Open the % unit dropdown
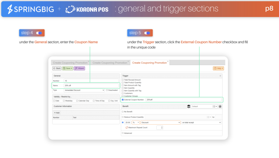Viewport: 279px width, 158px height. [x=136, y=122]
